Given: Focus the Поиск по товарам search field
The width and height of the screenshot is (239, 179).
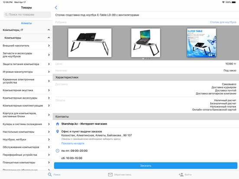Looking at the screenshot, I should 27,15.
